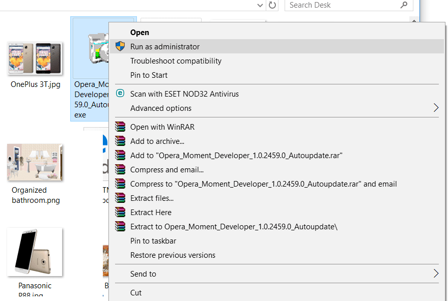Click the Organized bathroom.png file name

click(36, 195)
